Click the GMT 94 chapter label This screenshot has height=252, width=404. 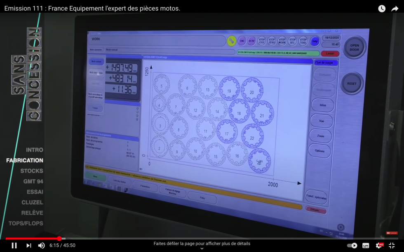33,181
